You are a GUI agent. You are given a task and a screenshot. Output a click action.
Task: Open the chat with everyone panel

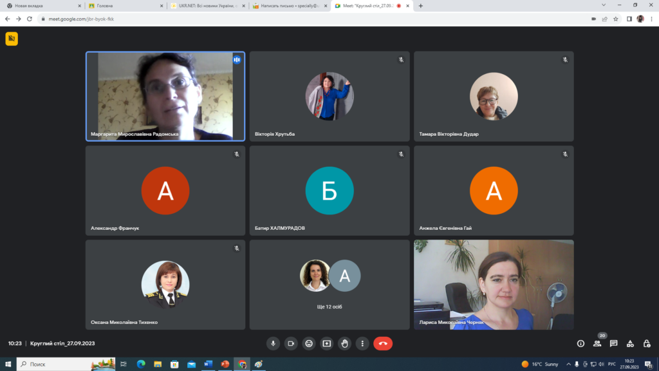(x=614, y=343)
